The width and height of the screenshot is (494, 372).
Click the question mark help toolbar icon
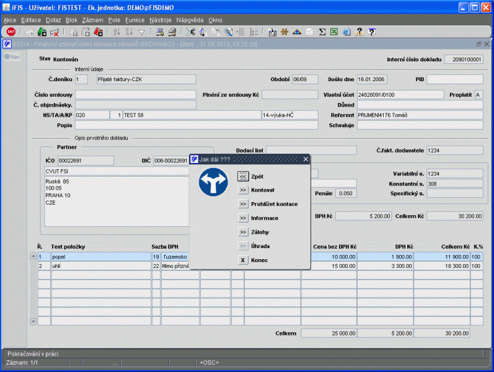(x=371, y=32)
